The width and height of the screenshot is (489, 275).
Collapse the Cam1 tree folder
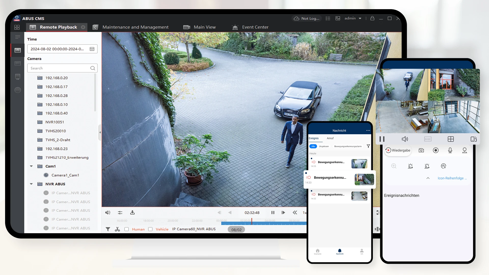(31, 166)
